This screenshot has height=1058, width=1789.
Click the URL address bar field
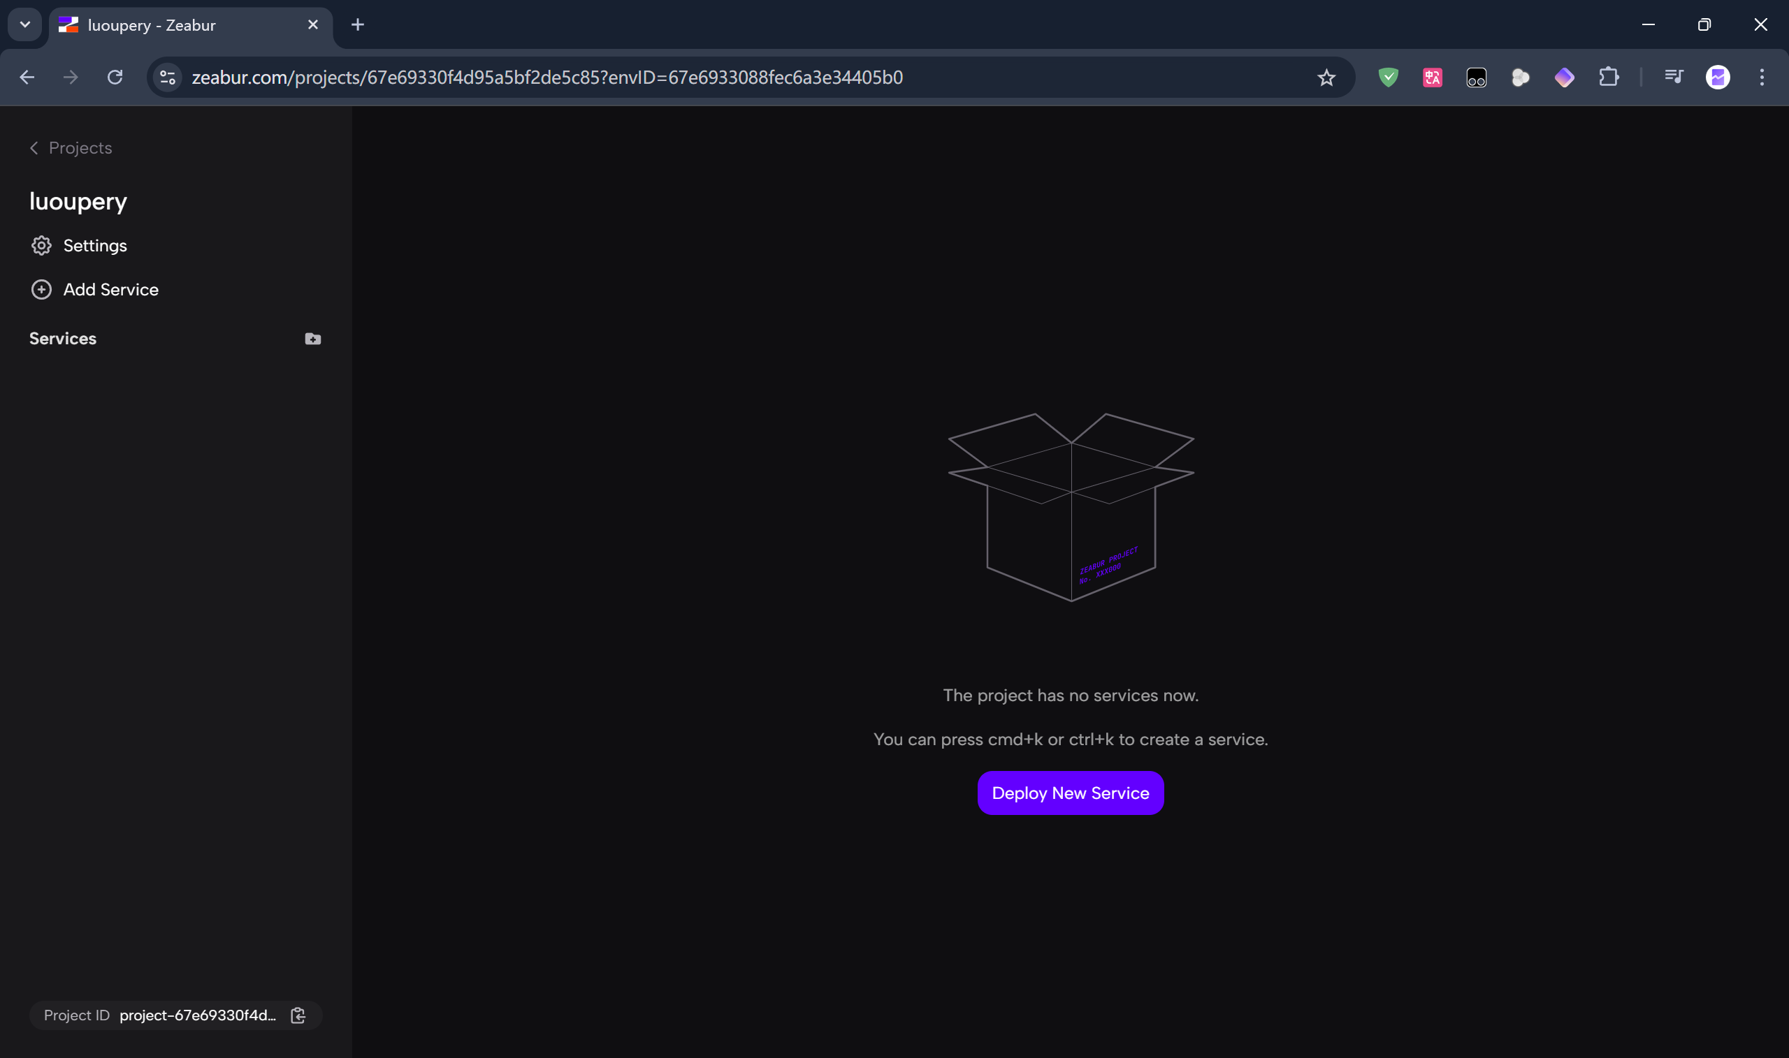tap(714, 77)
